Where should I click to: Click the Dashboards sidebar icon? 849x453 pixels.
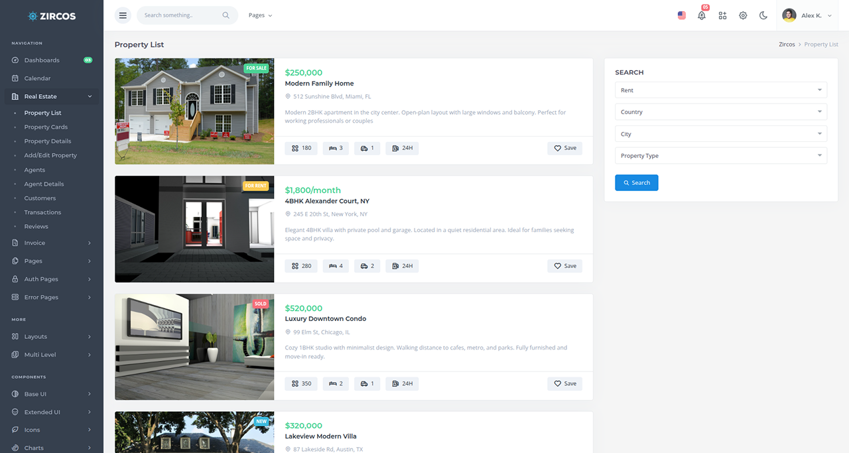[x=15, y=60]
